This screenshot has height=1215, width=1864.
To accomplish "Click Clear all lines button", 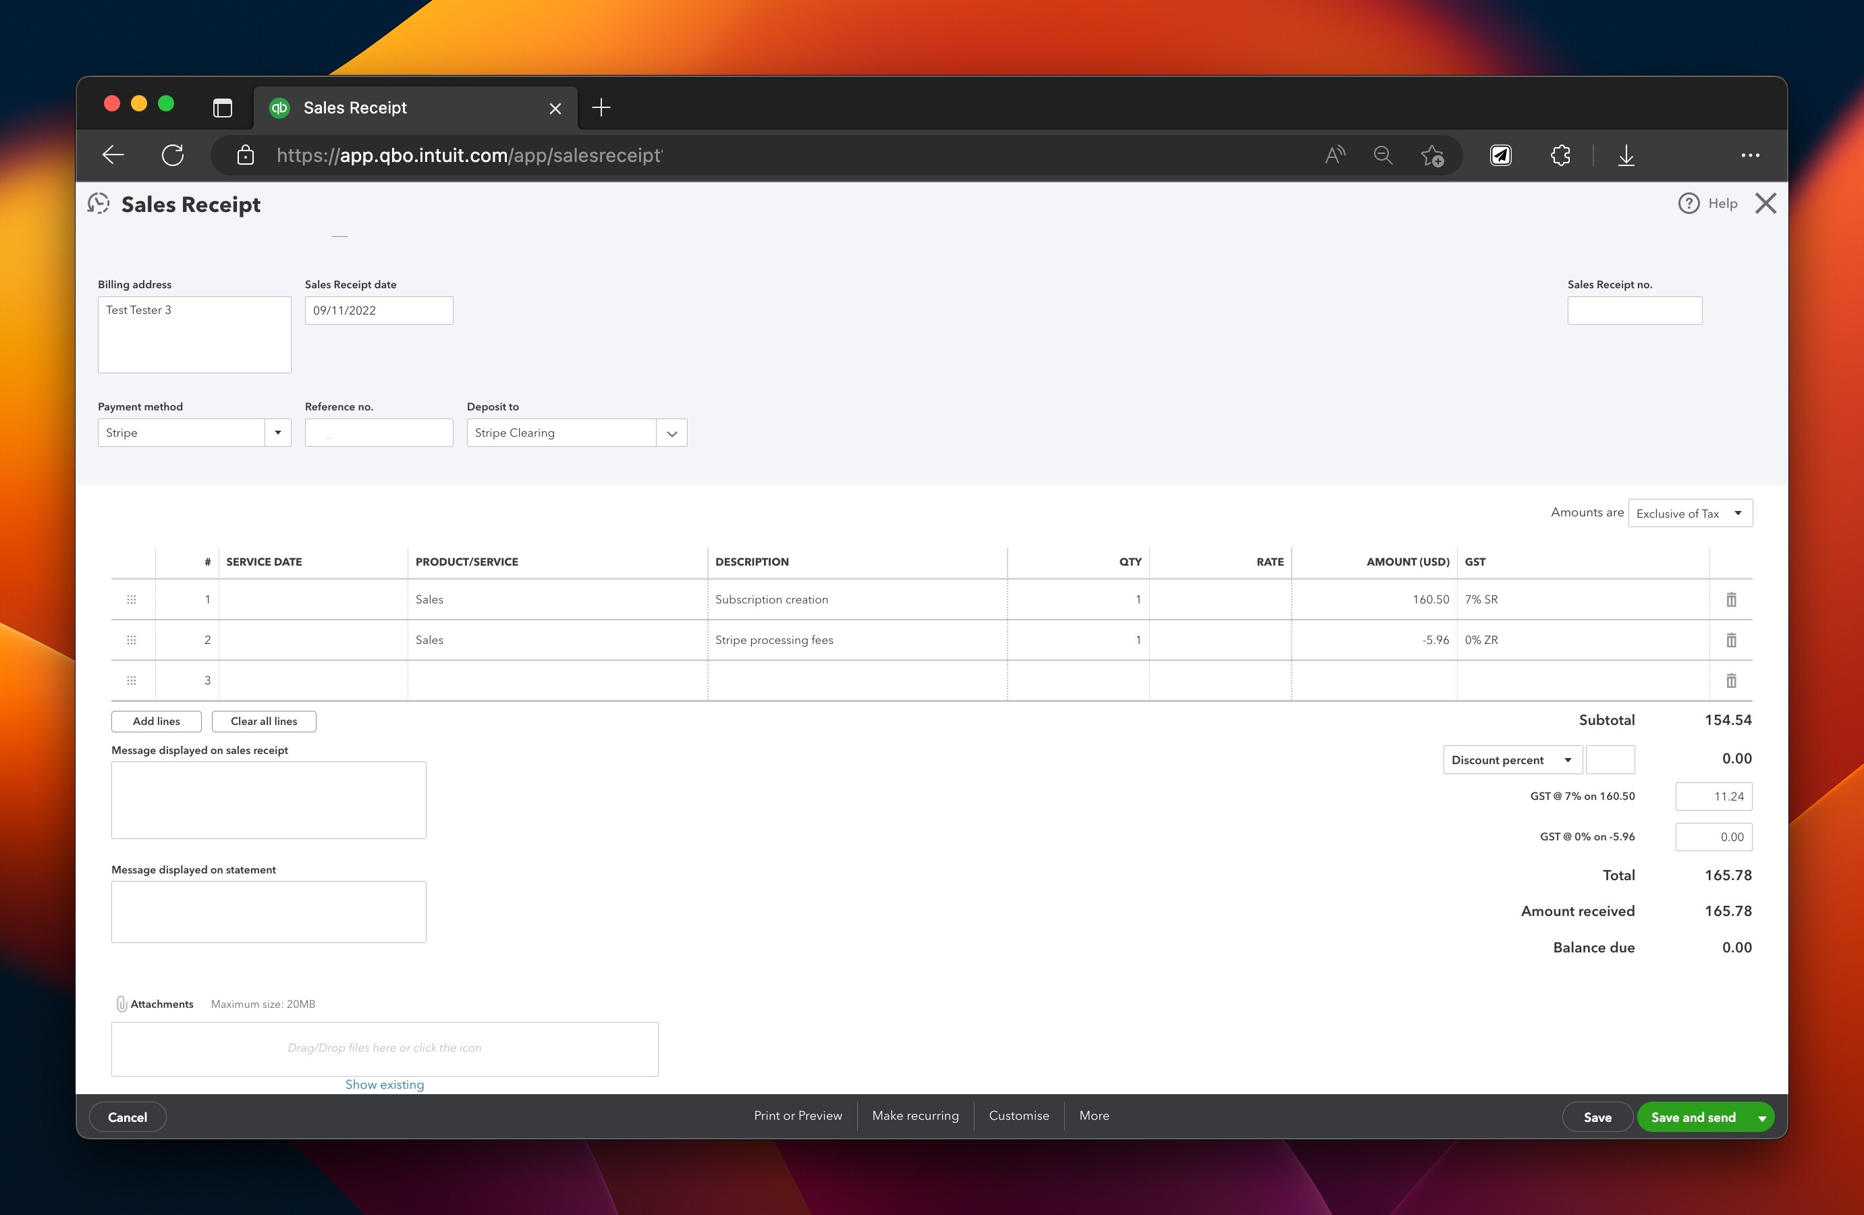I will [263, 722].
